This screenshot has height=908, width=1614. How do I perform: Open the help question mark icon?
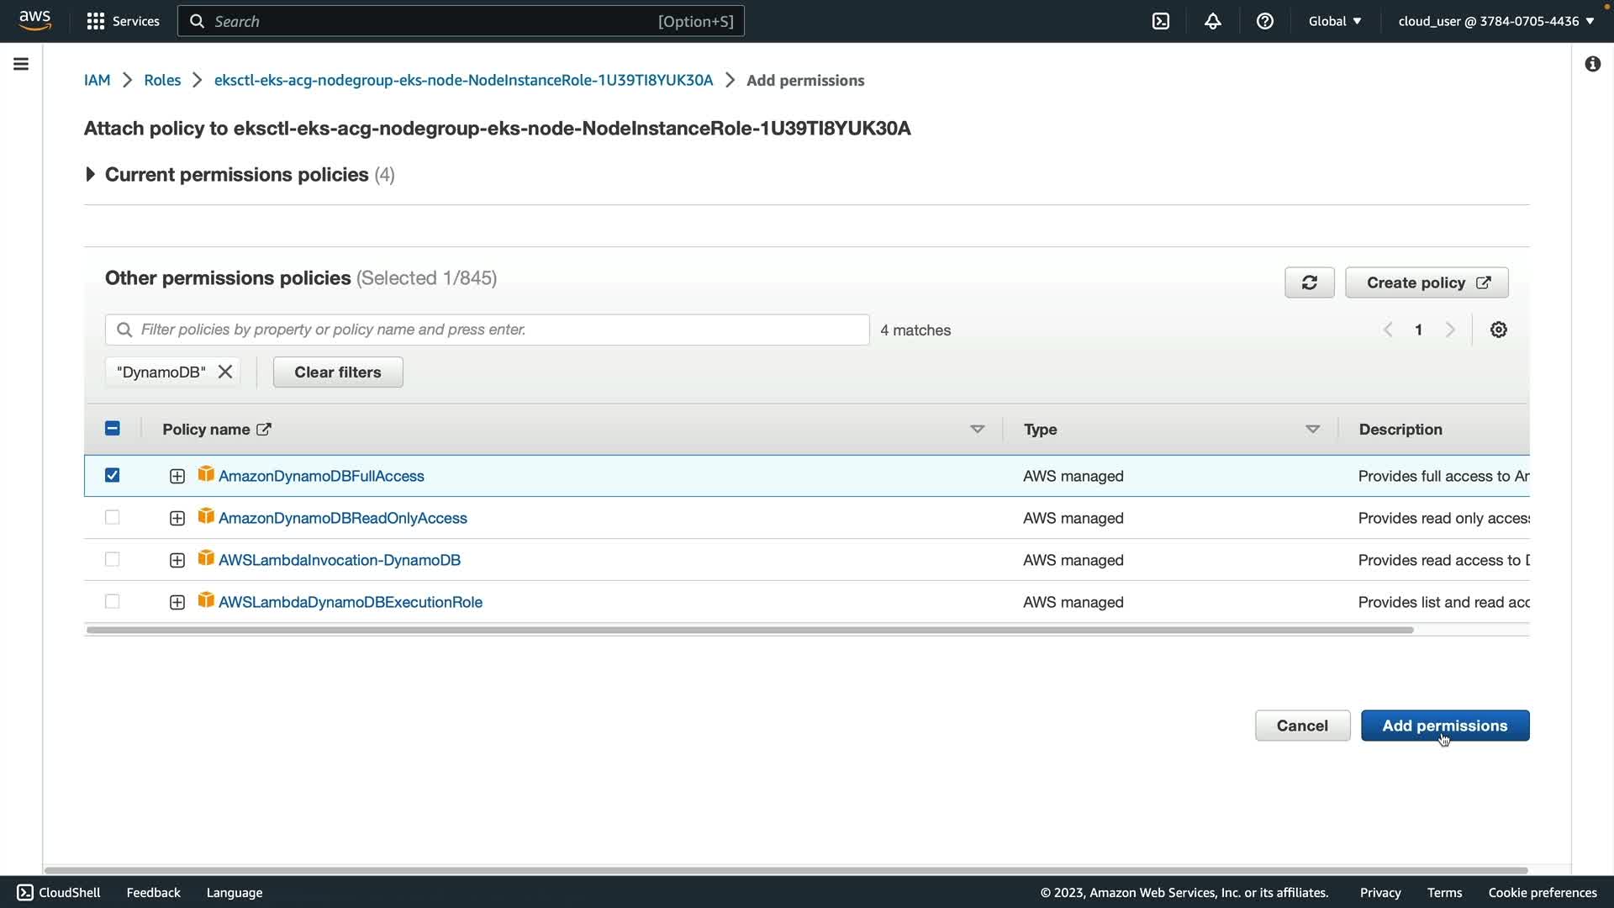tap(1264, 21)
